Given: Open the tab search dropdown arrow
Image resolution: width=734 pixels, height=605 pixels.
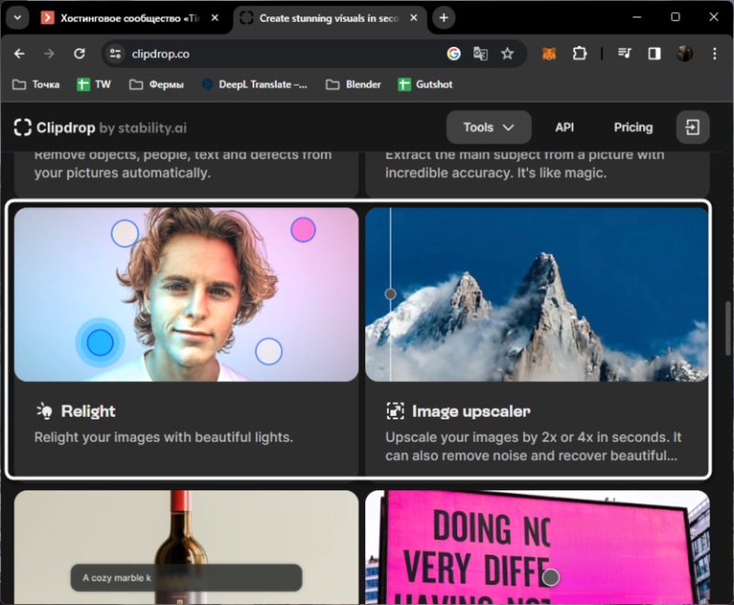Looking at the screenshot, I should click(17, 17).
